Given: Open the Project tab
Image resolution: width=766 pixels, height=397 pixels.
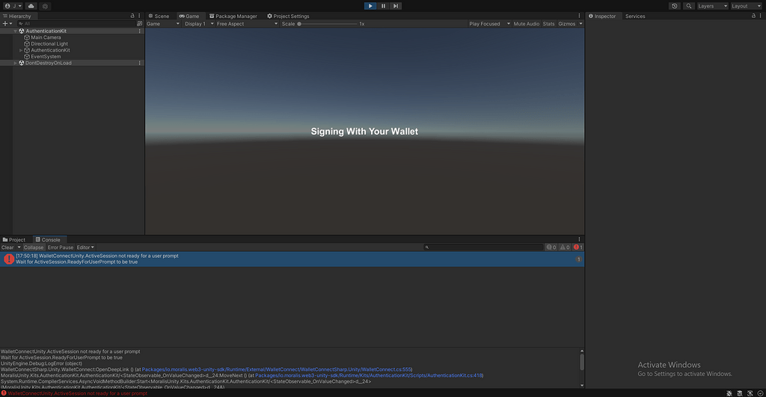Looking at the screenshot, I should [x=14, y=240].
